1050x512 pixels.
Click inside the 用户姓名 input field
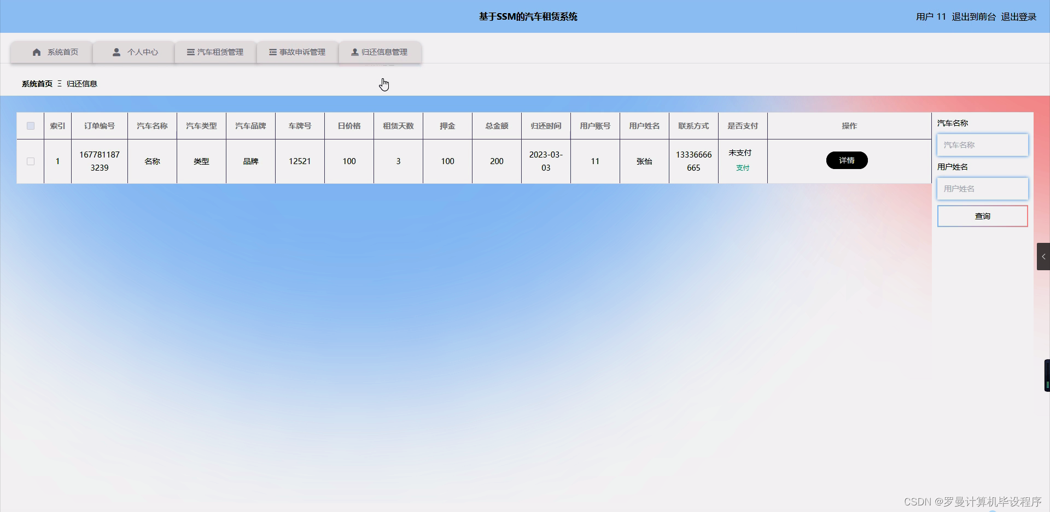pos(982,188)
